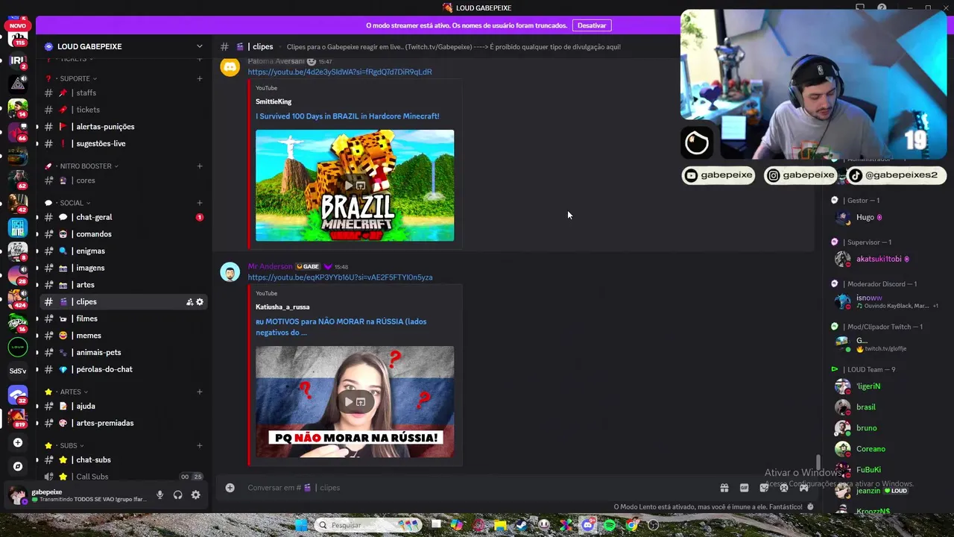Add channel to SOCIAL category
This screenshot has width=954, height=537.
200,203
